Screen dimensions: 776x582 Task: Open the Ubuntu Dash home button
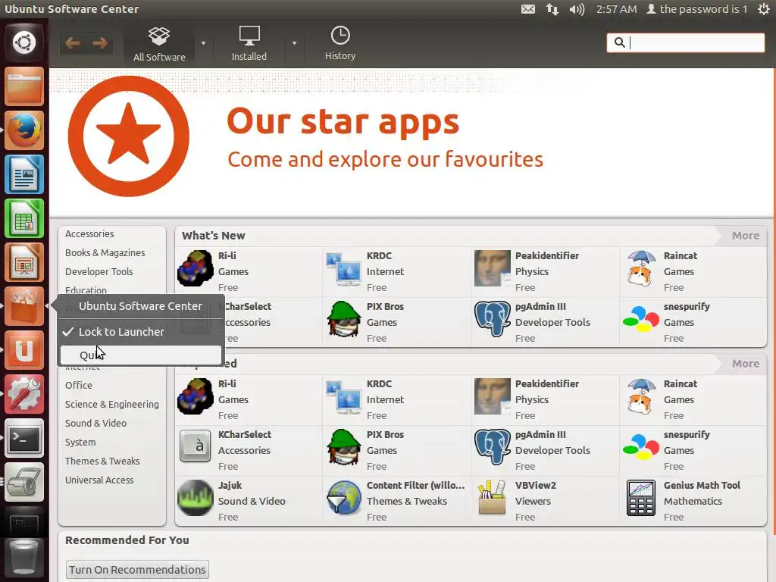point(24,42)
